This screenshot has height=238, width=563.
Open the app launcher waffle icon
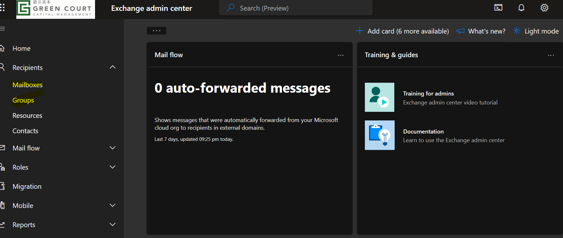(x=2, y=8)
